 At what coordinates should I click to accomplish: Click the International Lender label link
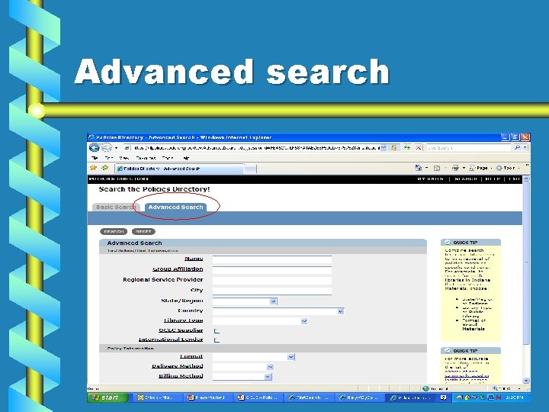171,339
